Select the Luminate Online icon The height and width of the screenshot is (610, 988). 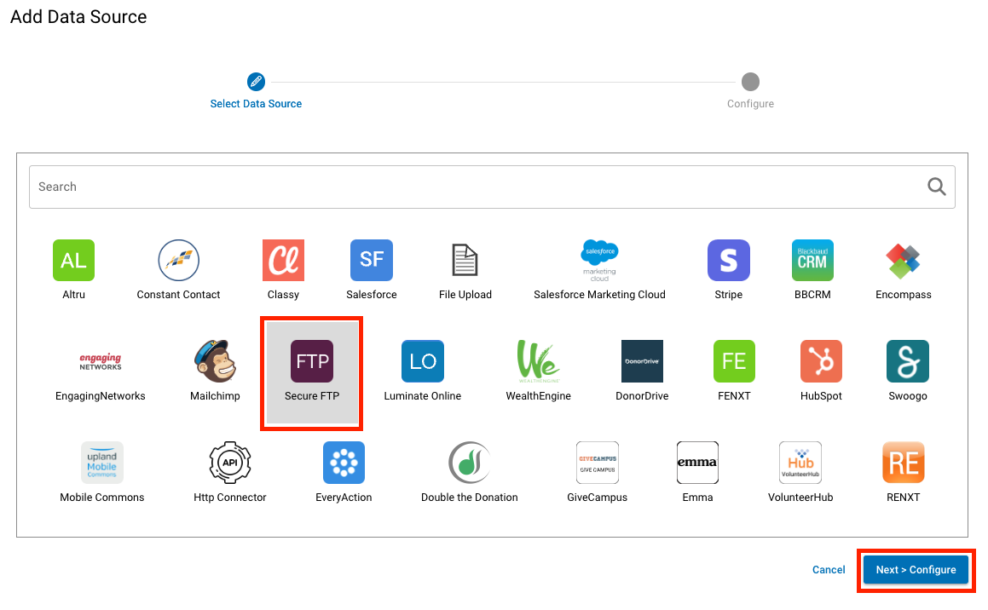coord(422,361)
